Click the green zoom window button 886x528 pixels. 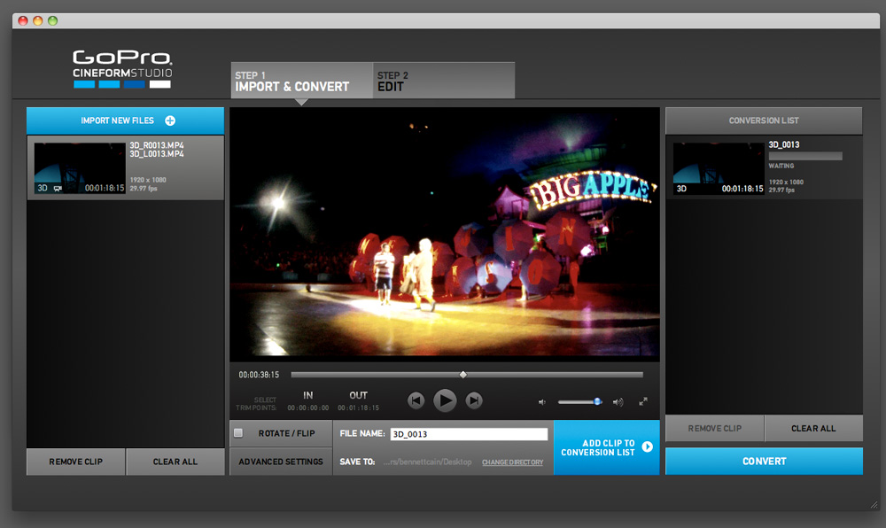click(x=52, y=21)
